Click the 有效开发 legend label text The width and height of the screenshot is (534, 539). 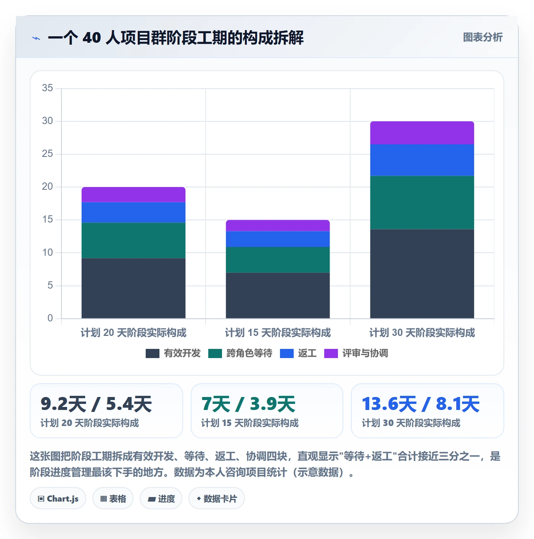(x=182, y=353)
